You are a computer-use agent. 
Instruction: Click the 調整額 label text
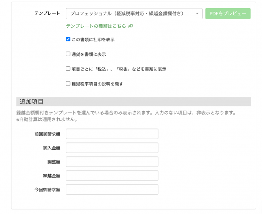point(54,162)
